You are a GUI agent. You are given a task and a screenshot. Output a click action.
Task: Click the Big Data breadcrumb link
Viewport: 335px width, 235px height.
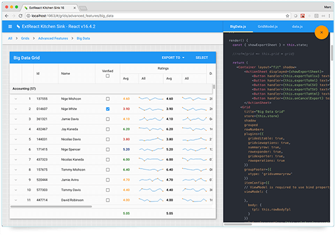83,38
